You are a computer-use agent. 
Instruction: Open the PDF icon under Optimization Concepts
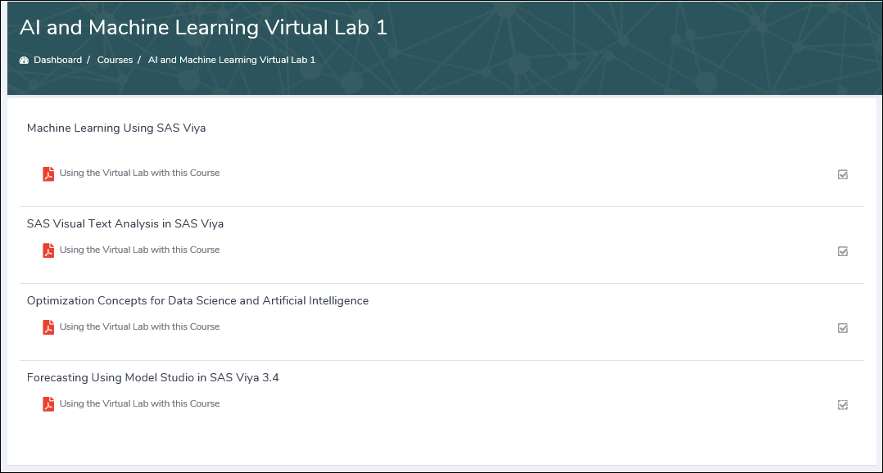point(48,327)
